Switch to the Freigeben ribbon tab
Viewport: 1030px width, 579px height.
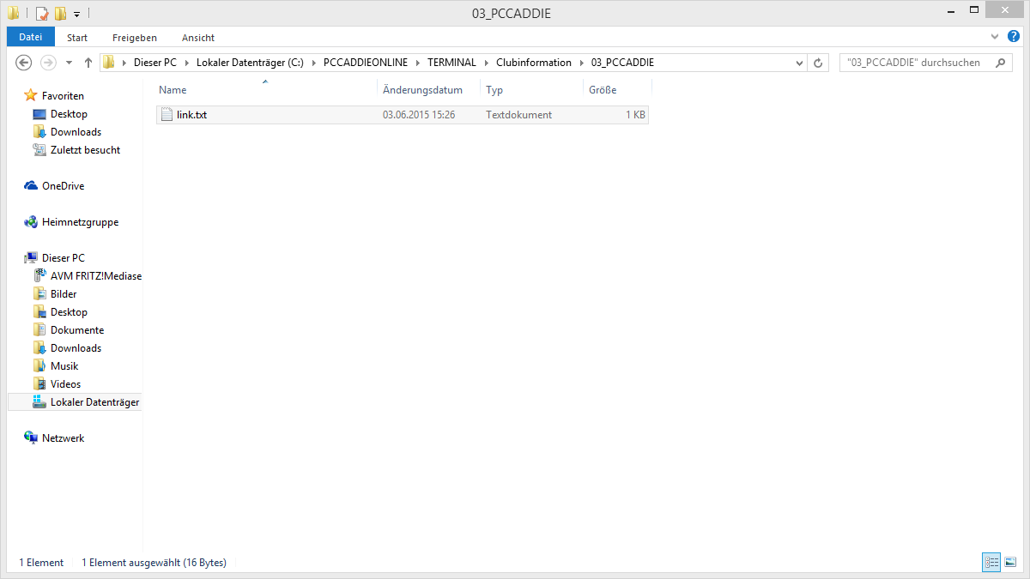coord(135,38)
